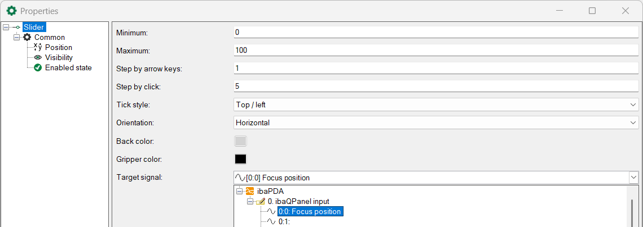
Task: Open Position via its xy icon
Action: [x=38, y=47]
